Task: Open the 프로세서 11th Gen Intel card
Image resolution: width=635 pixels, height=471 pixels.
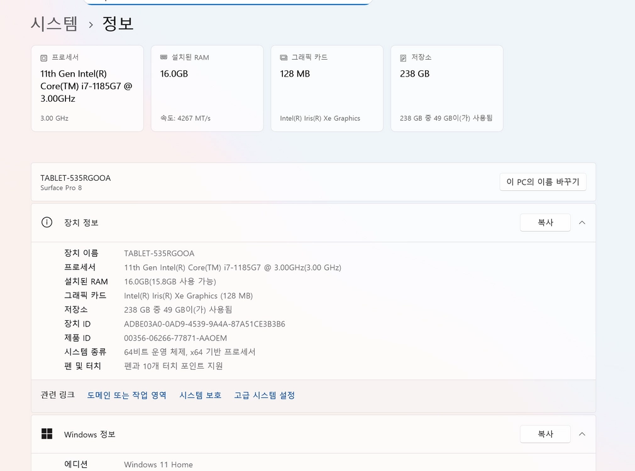Action: (87, 88)
